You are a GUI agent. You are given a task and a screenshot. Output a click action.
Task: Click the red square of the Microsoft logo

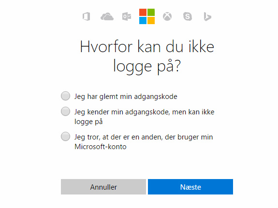pyautogui.click(x=143, y=12)
